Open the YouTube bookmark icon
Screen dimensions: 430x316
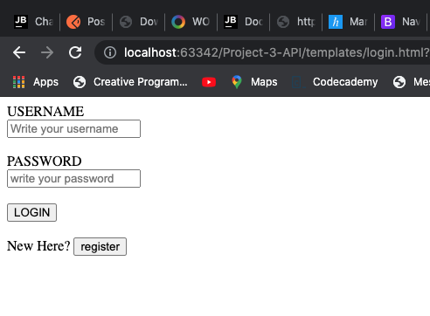(209, 82)
